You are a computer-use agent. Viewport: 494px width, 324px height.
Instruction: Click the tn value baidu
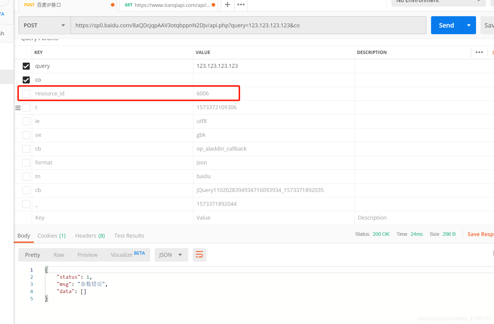[204, 176]
